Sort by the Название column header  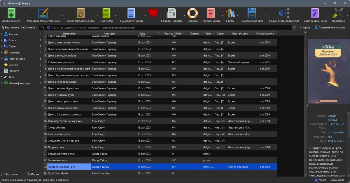[x=69, y=33]
